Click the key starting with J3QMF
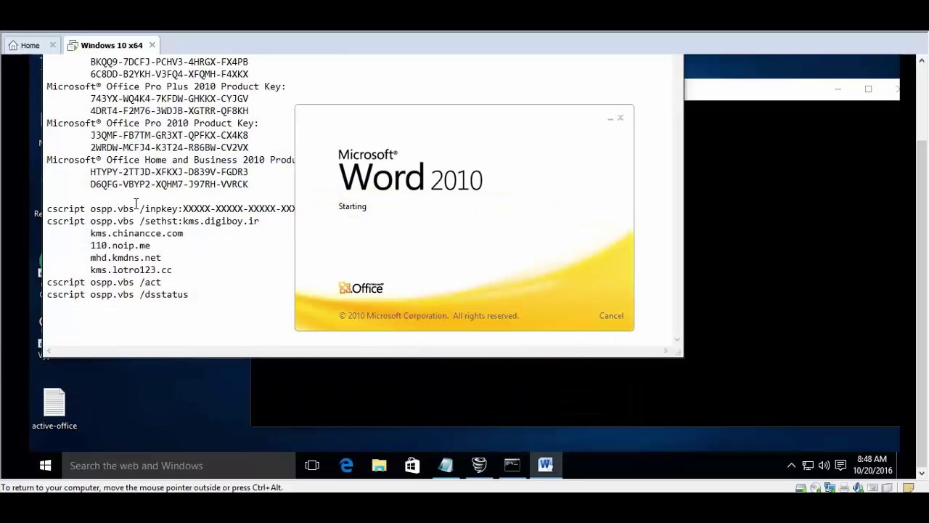Screen dimensions: 929x523 (169, 135)
